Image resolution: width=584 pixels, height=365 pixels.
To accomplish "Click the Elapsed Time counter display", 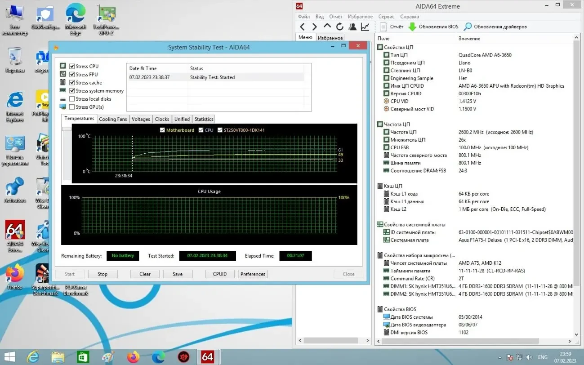I will point(295,256).
